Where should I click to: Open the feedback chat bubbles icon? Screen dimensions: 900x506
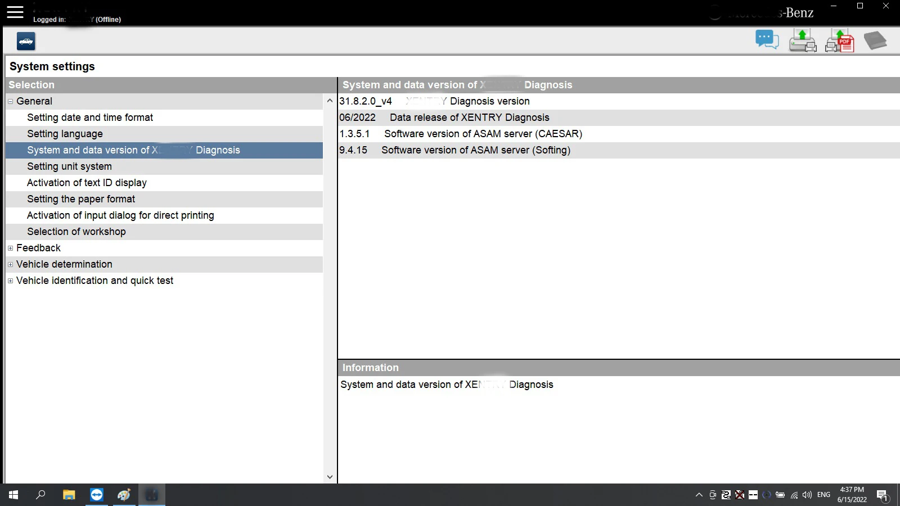767,40
